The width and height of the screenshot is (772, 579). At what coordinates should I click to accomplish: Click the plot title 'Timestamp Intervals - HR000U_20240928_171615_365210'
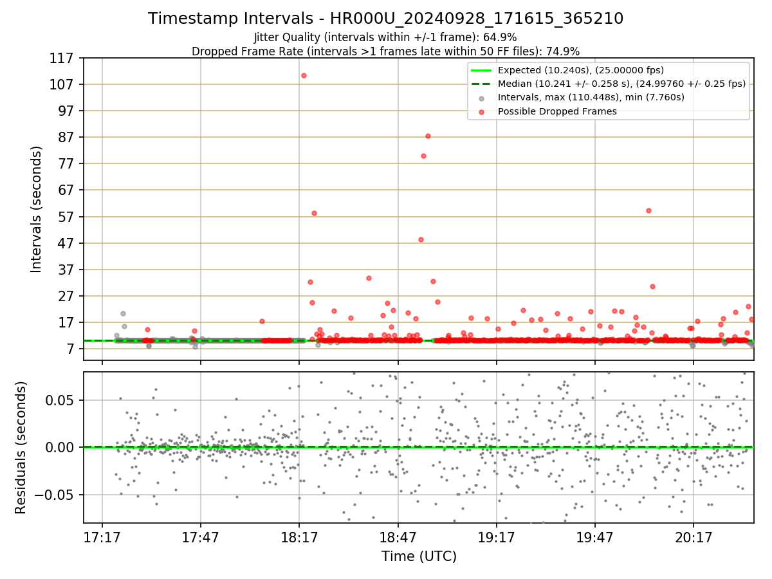(385, 19)
